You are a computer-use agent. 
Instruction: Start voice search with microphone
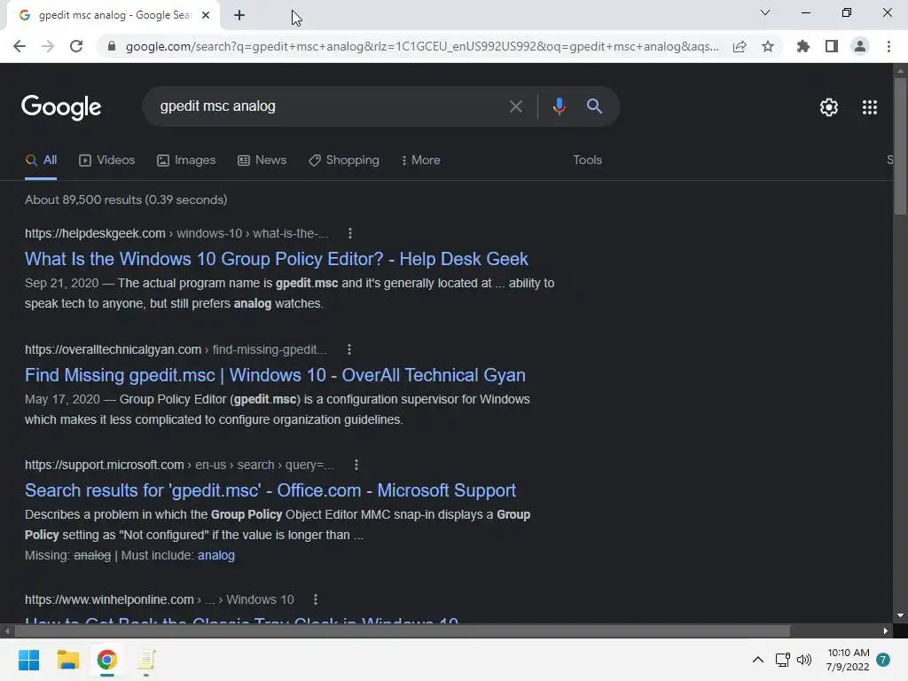[559, 106]
